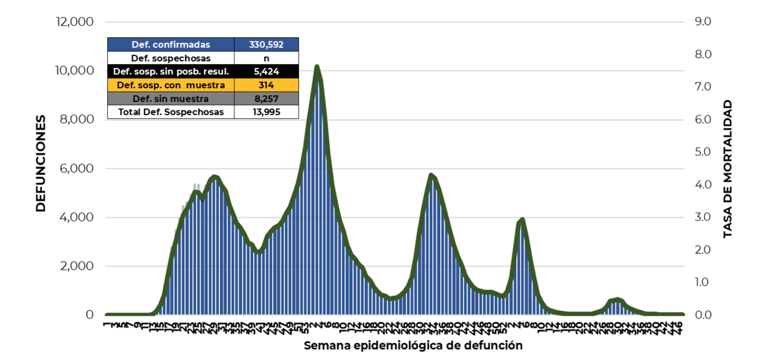
Task: Click the 13,995 total value cell
Action: click(x=266, y=112)
